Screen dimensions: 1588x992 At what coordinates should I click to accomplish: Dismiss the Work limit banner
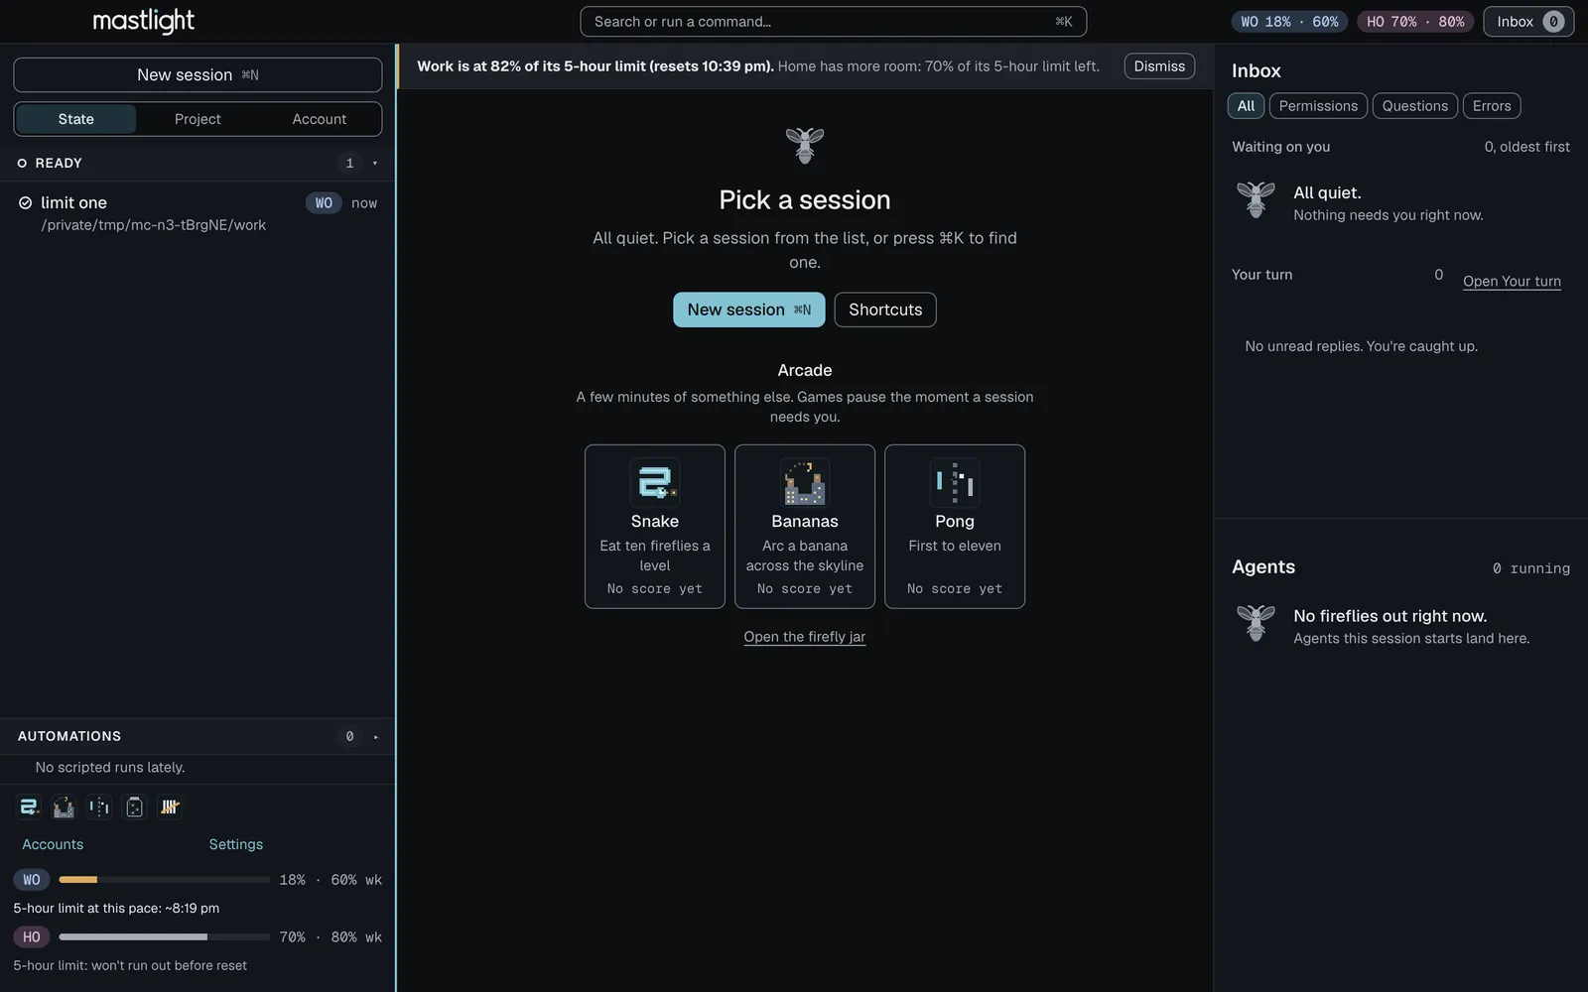pyautogui.click(x=1159, y=66)
